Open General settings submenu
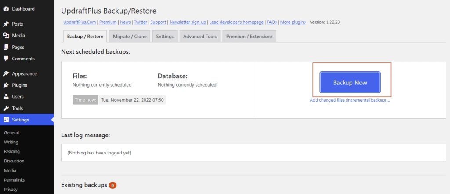Image resolution: width=450 pixels, height=194 pixels. click(x=11, y=132)
